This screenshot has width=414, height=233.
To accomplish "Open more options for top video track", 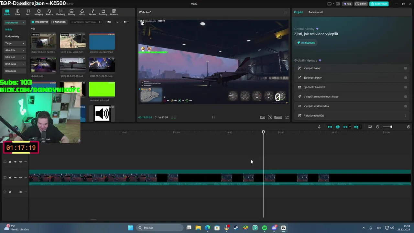I will coord(26,162).
